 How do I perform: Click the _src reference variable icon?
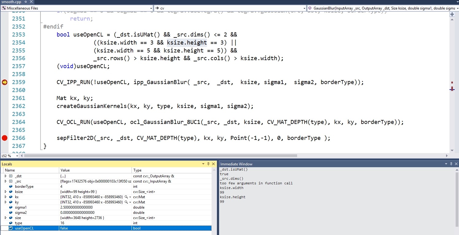pyautogui.click(x=11, y=181)
